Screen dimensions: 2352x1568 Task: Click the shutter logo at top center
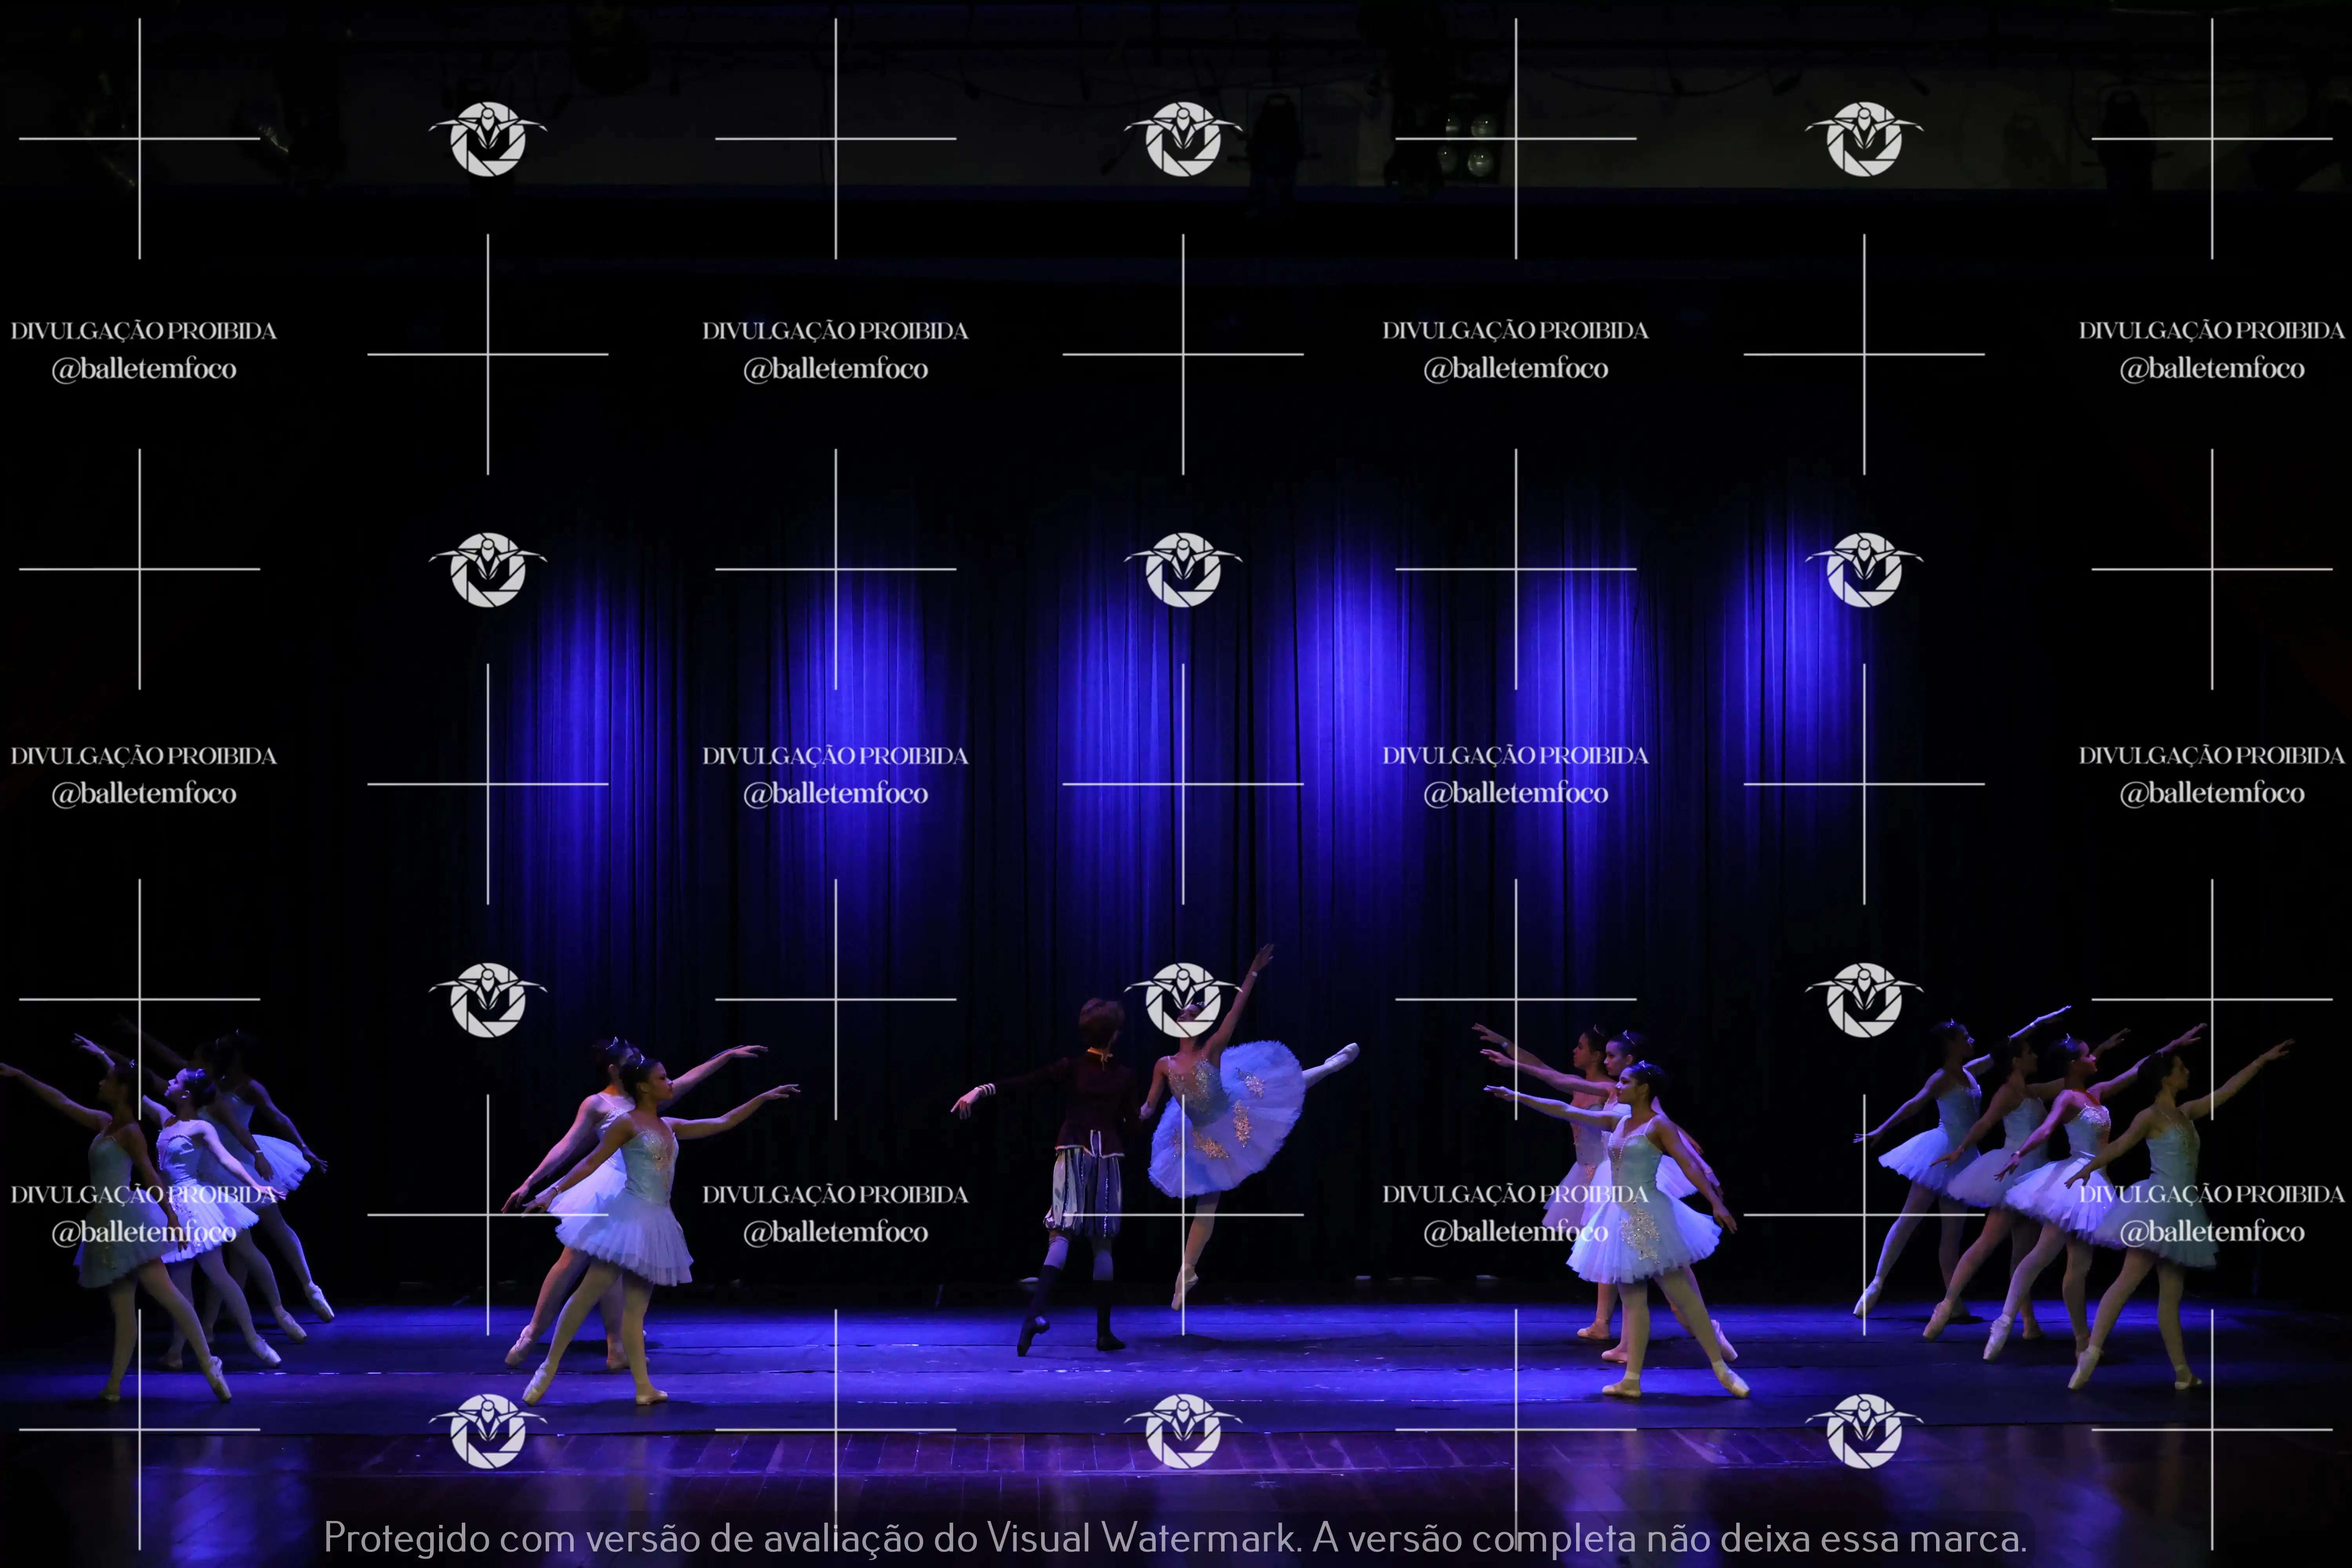1183,139
